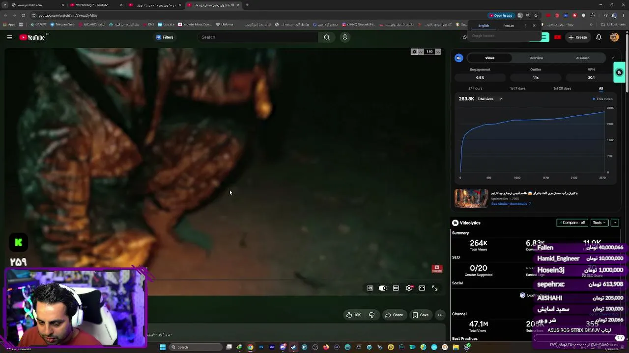Toggle closed captions on the player
The height and width of the screenshot is (353, 629).
point(396,288)
